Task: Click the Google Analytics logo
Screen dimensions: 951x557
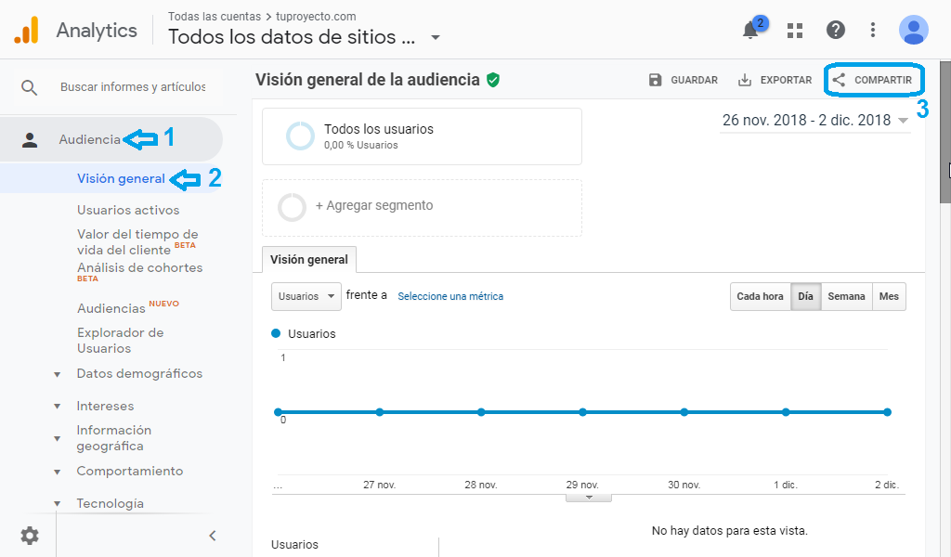Action: [x=26, y=31]
